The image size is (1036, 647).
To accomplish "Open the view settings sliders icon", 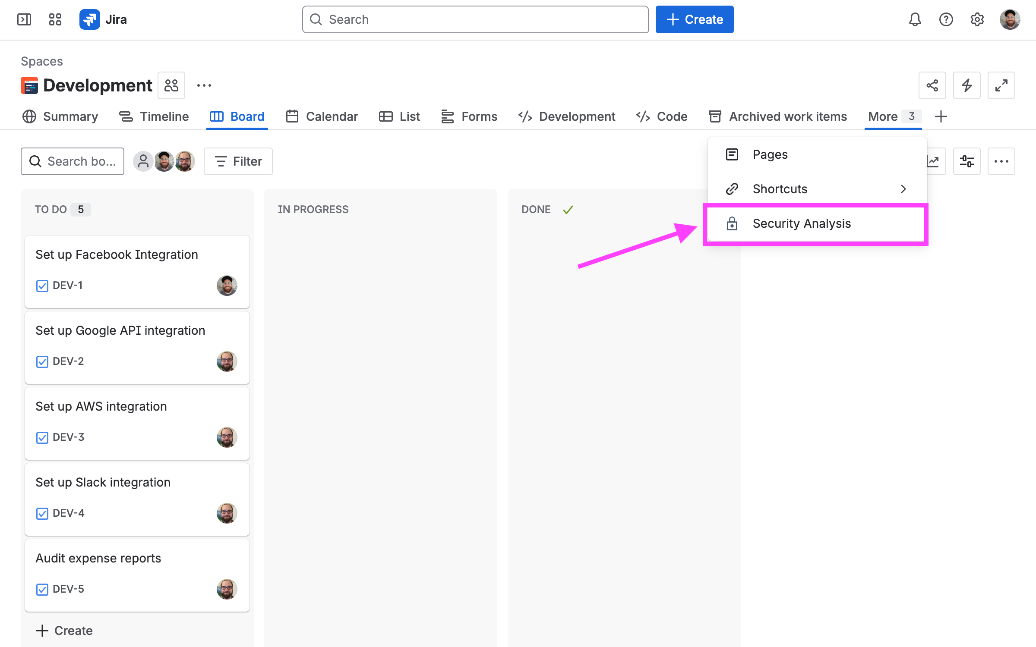I will (x=967, y=161).
